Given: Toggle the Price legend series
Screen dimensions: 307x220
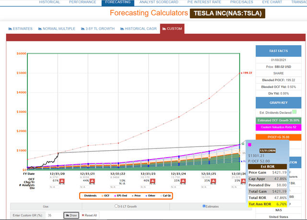Looking at the screenshot, I should [x=136, y=196].
